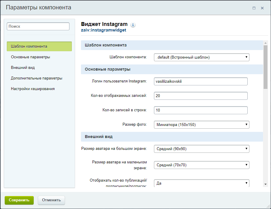Click the Логин пользователя Instagram field
The width and height of the screenshot is (271, 209).
tap(201, 81)
